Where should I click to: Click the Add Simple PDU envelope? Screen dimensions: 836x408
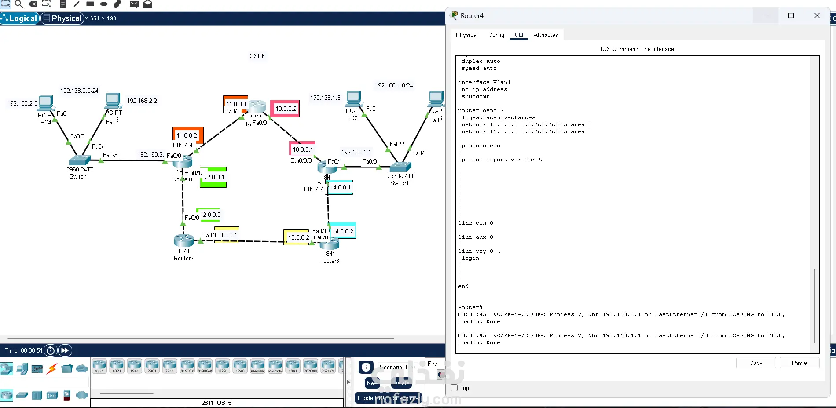tap(134, 4)
